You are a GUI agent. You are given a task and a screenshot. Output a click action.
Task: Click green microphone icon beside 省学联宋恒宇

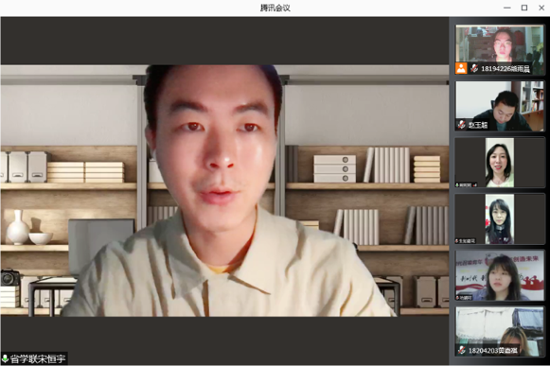5,359
